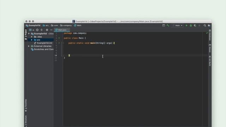The image size is (226, 127).
Task: Click 'main(String[] args)' method signature
Action: 101,43
